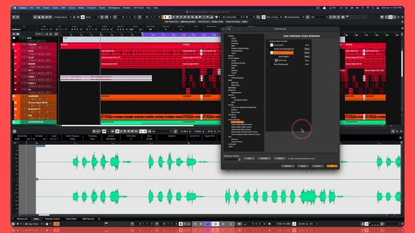The height and width of the screenshot is (233, 415).
Task: Check 'Store marked preferences only' checkbox
Action: [x=289, y=159]
